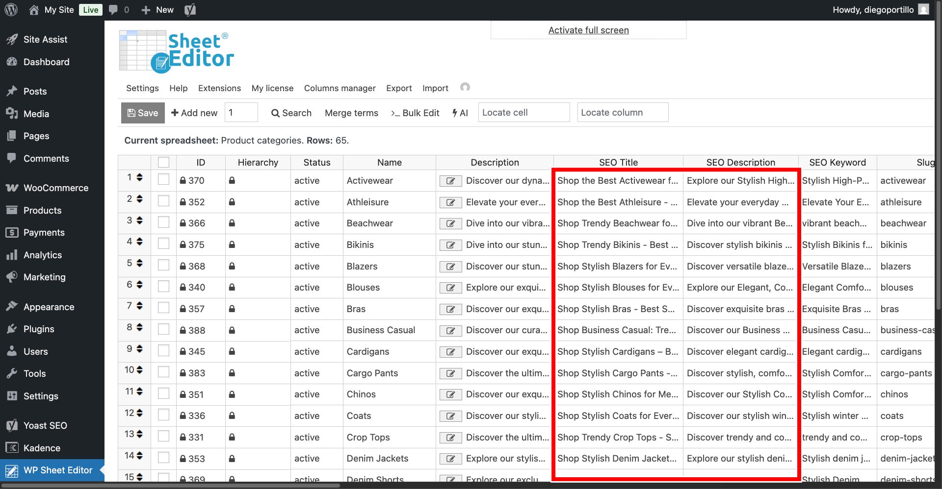Image resolution: width=942 pixels, height=489 pixels.
Task: Open WooCommerce in the sidebar menu
Action: [55, 188]
